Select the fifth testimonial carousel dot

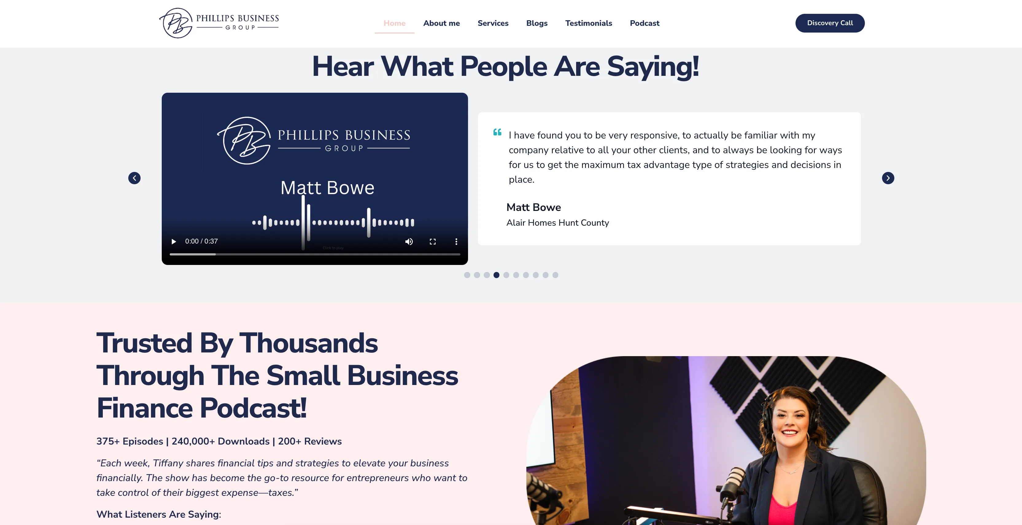[506, 275]
